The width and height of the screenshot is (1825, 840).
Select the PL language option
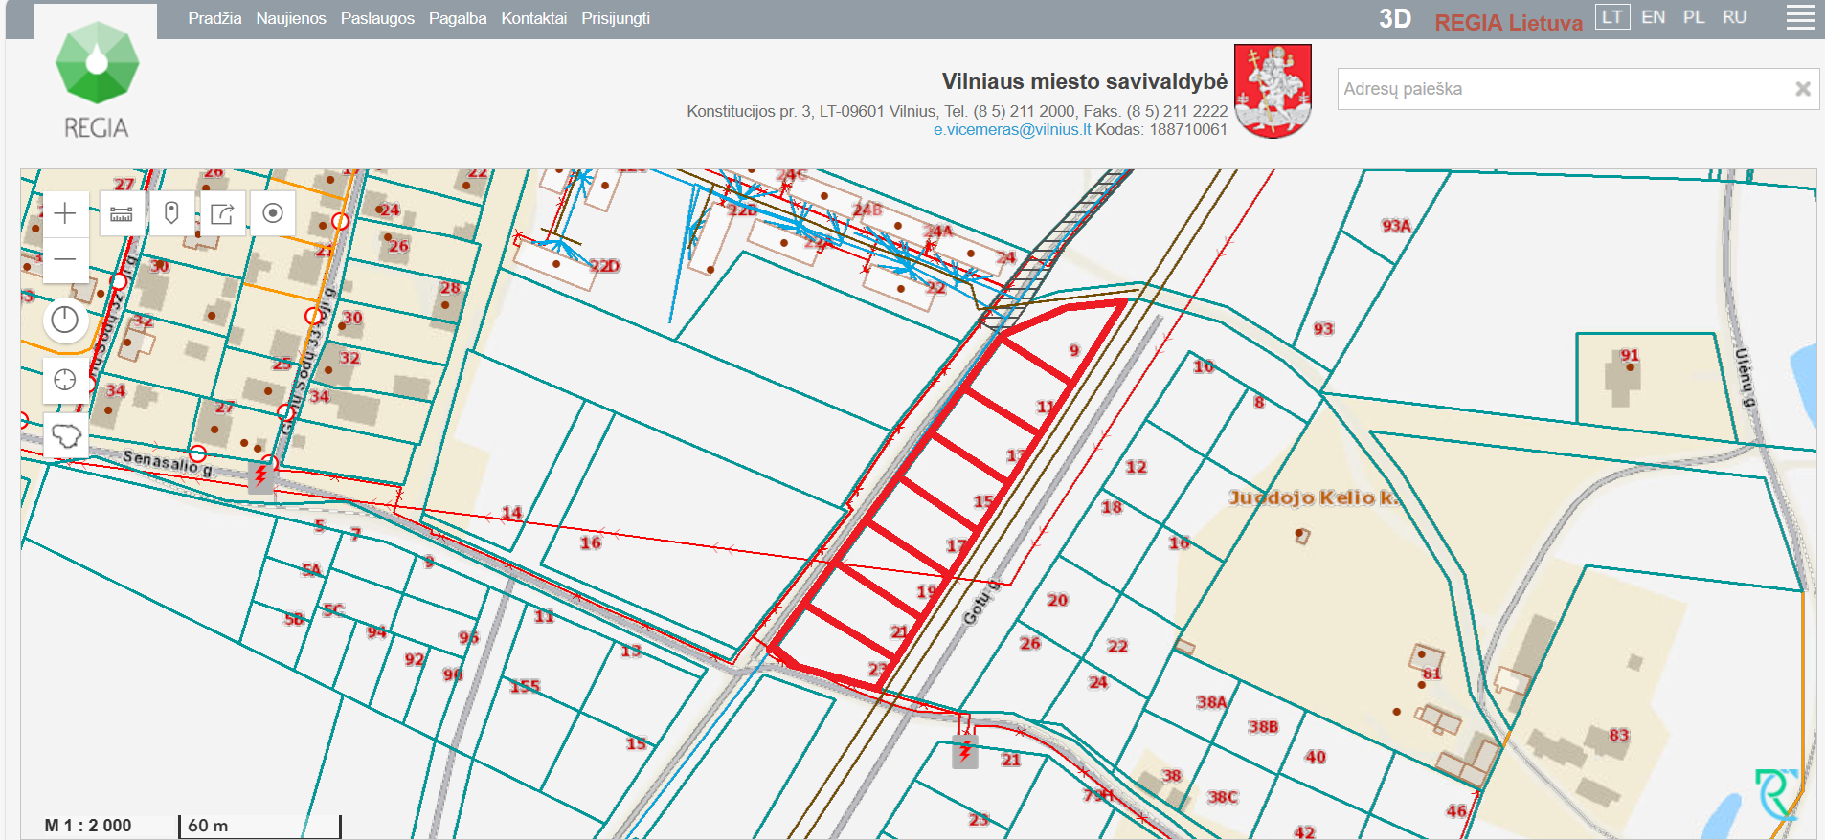point(1694,17)
